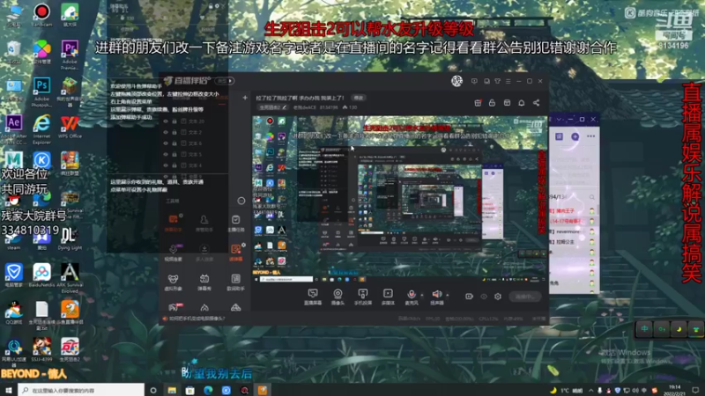This screenshot has height=396, width=705.
Task: Add 多媒体 multimedia source
Action: coord(388,297)
